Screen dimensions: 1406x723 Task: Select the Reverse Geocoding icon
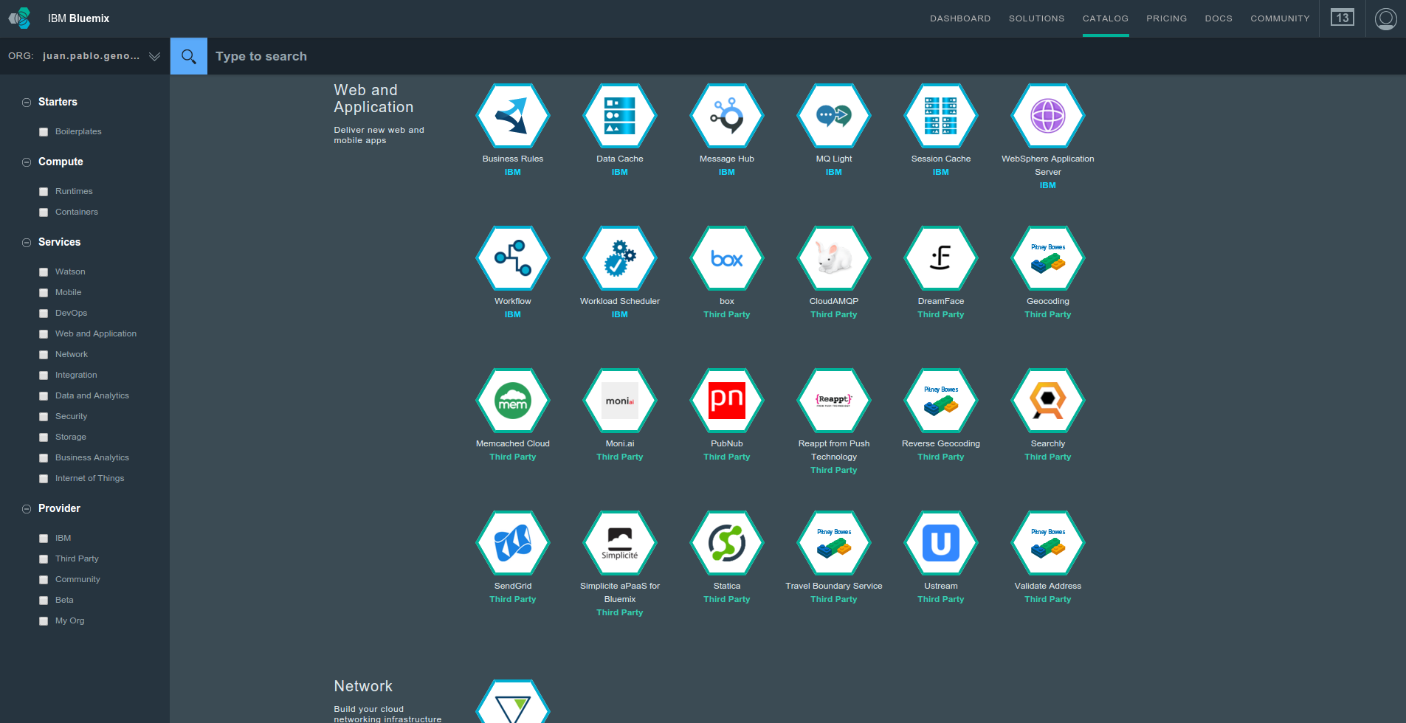tap(941, 401)
